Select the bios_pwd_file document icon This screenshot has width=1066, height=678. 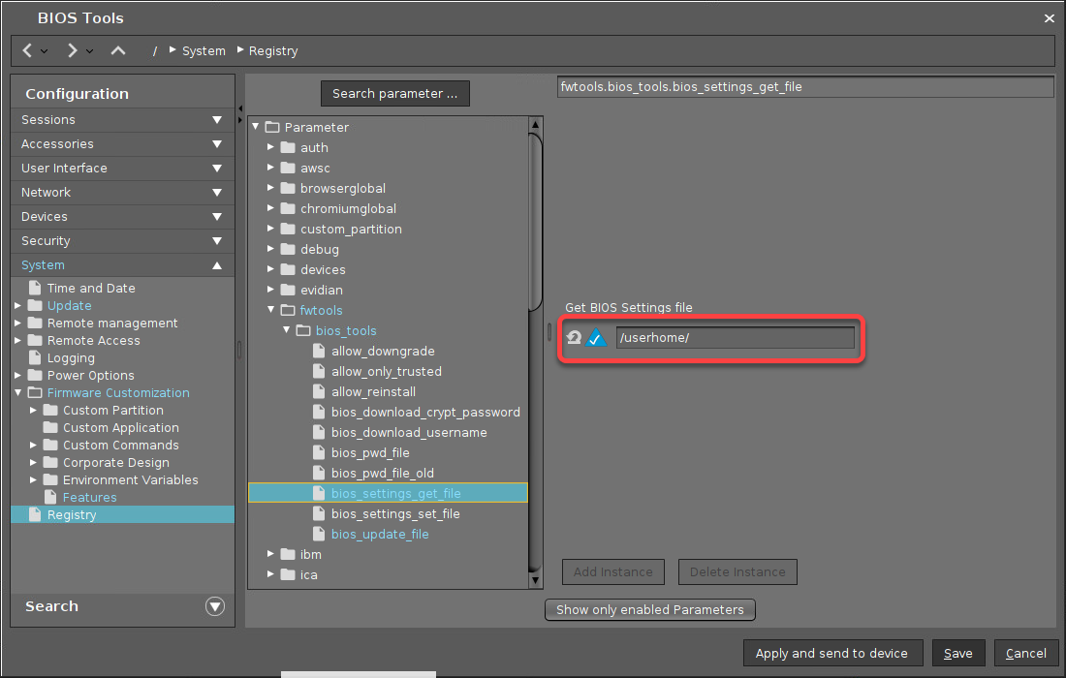(320, 452)
